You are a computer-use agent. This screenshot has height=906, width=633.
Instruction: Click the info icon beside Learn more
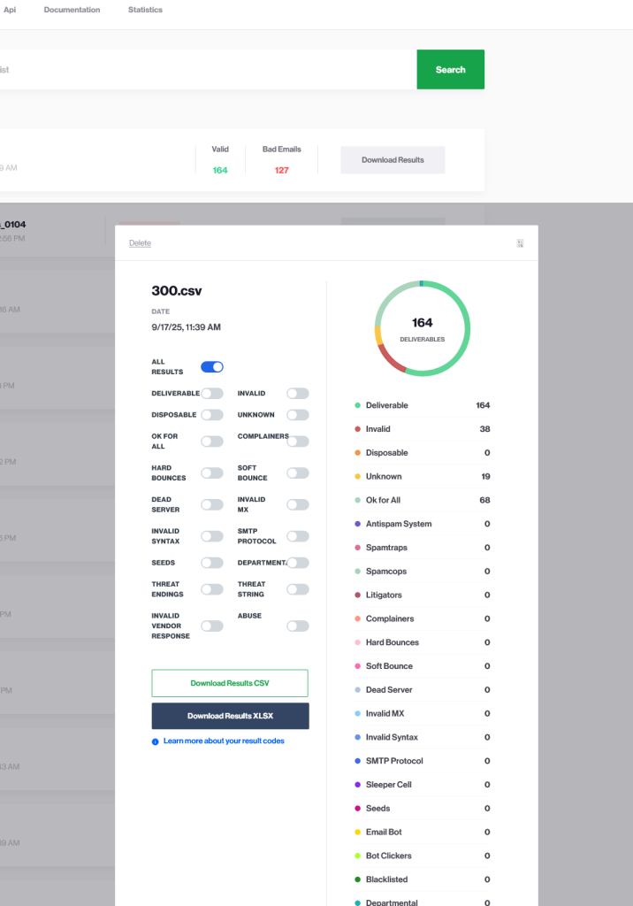pos(156,741)
